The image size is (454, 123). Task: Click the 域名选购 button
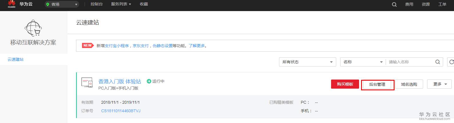[x=409, y=84]
